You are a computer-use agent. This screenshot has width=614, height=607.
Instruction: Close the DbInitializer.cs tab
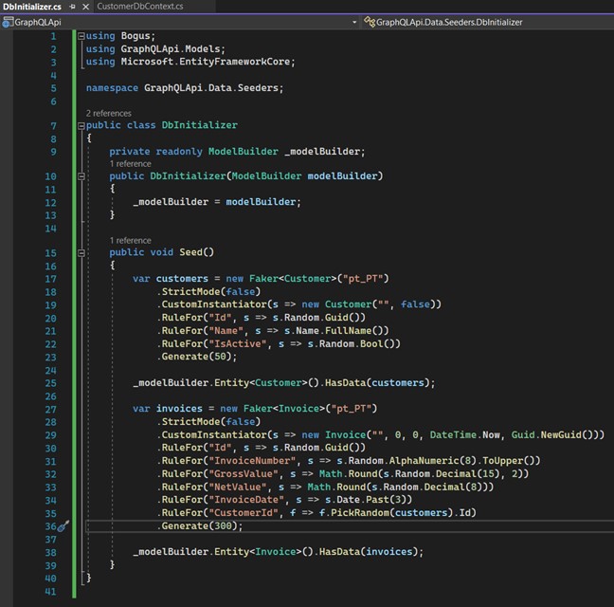point(85,7)
